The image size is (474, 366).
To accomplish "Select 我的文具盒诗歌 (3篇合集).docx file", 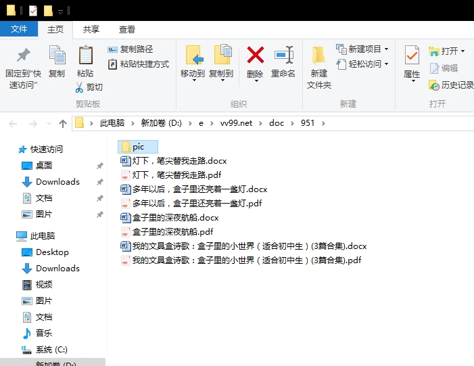I will (243, 246).
